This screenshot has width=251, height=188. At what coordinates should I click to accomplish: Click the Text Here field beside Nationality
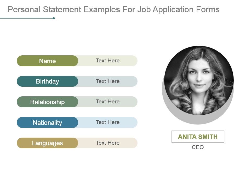(108, 122)
